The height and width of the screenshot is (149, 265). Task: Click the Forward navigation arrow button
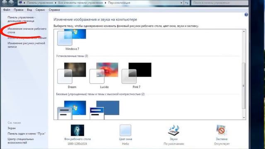tap(11, 2)
